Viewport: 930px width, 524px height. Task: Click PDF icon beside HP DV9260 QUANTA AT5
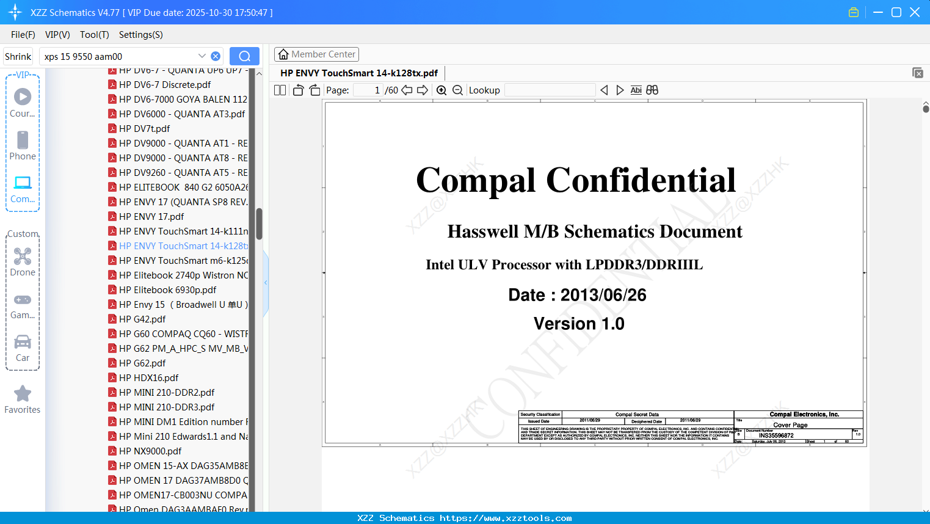(x=112, y=172)
